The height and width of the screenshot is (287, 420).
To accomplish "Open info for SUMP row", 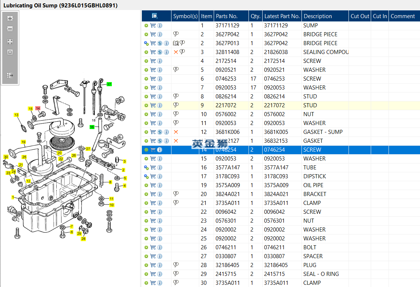I will pyautogui.click(x=160, y=26).
